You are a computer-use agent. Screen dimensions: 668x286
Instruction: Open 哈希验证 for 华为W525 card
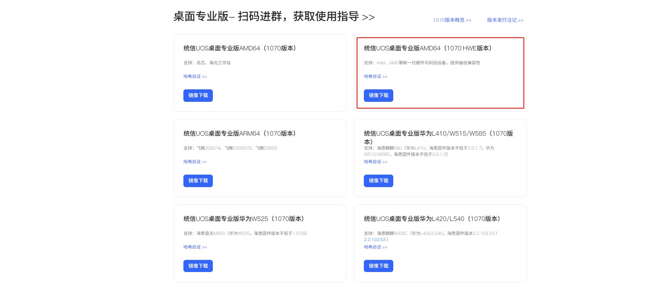(195, 247)
